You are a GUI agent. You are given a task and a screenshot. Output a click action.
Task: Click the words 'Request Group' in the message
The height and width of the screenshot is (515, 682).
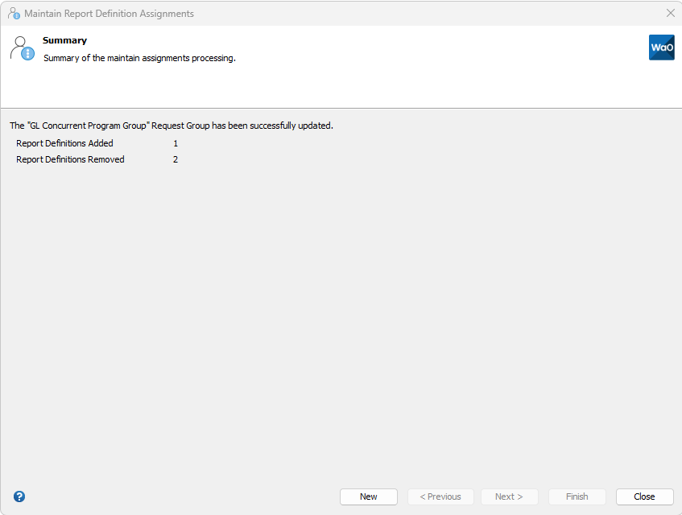(x=180, y=126)
